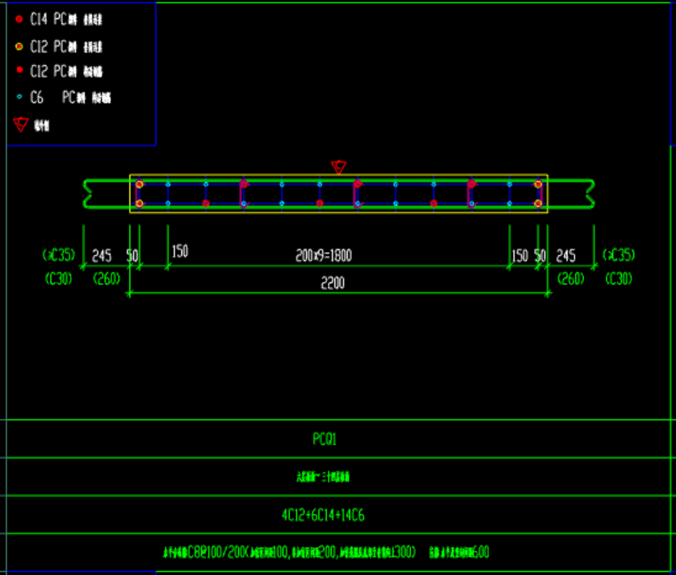Select the right (C30) label
676x575 pixels.
pyautogui.click(x=618, y=279)
